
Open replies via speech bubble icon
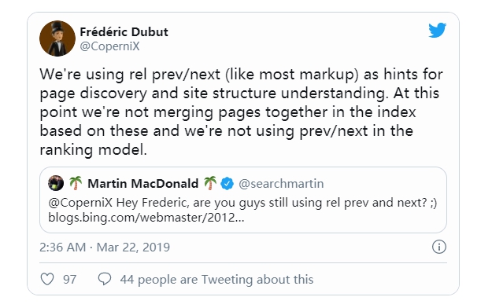[105, 279]
